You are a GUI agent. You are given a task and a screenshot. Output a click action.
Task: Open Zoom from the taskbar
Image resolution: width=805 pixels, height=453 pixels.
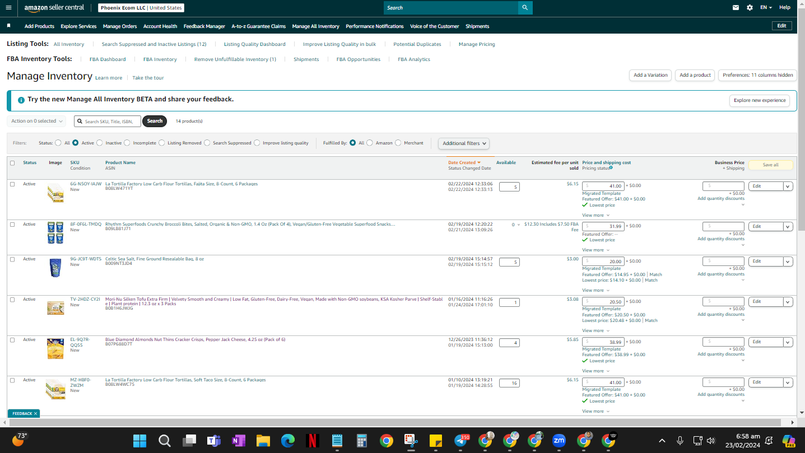(x=559, y=441)
